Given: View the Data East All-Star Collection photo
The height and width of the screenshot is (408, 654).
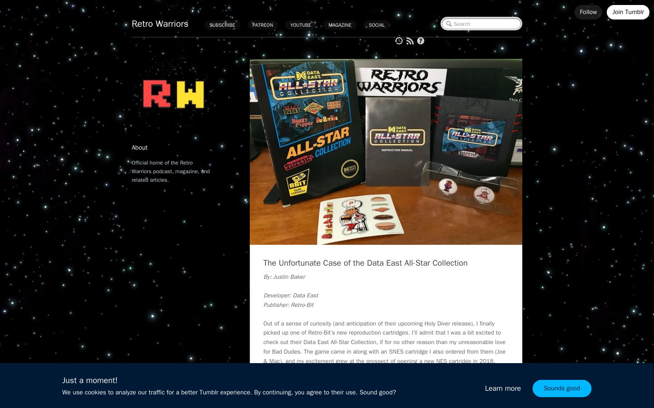Looking at the screenshot, I should pos(386,152).
